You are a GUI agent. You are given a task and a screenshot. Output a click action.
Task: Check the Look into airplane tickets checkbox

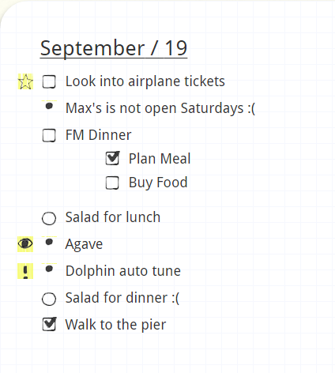pos(49,81)
